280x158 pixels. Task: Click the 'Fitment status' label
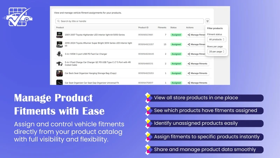pyautogui.click(x=215, y=34)
